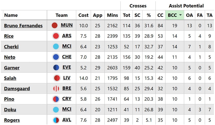Viewport: 215px width, 125px height.
Task: Open the Damsgaard player link
Action: click(x=17, y=89)
